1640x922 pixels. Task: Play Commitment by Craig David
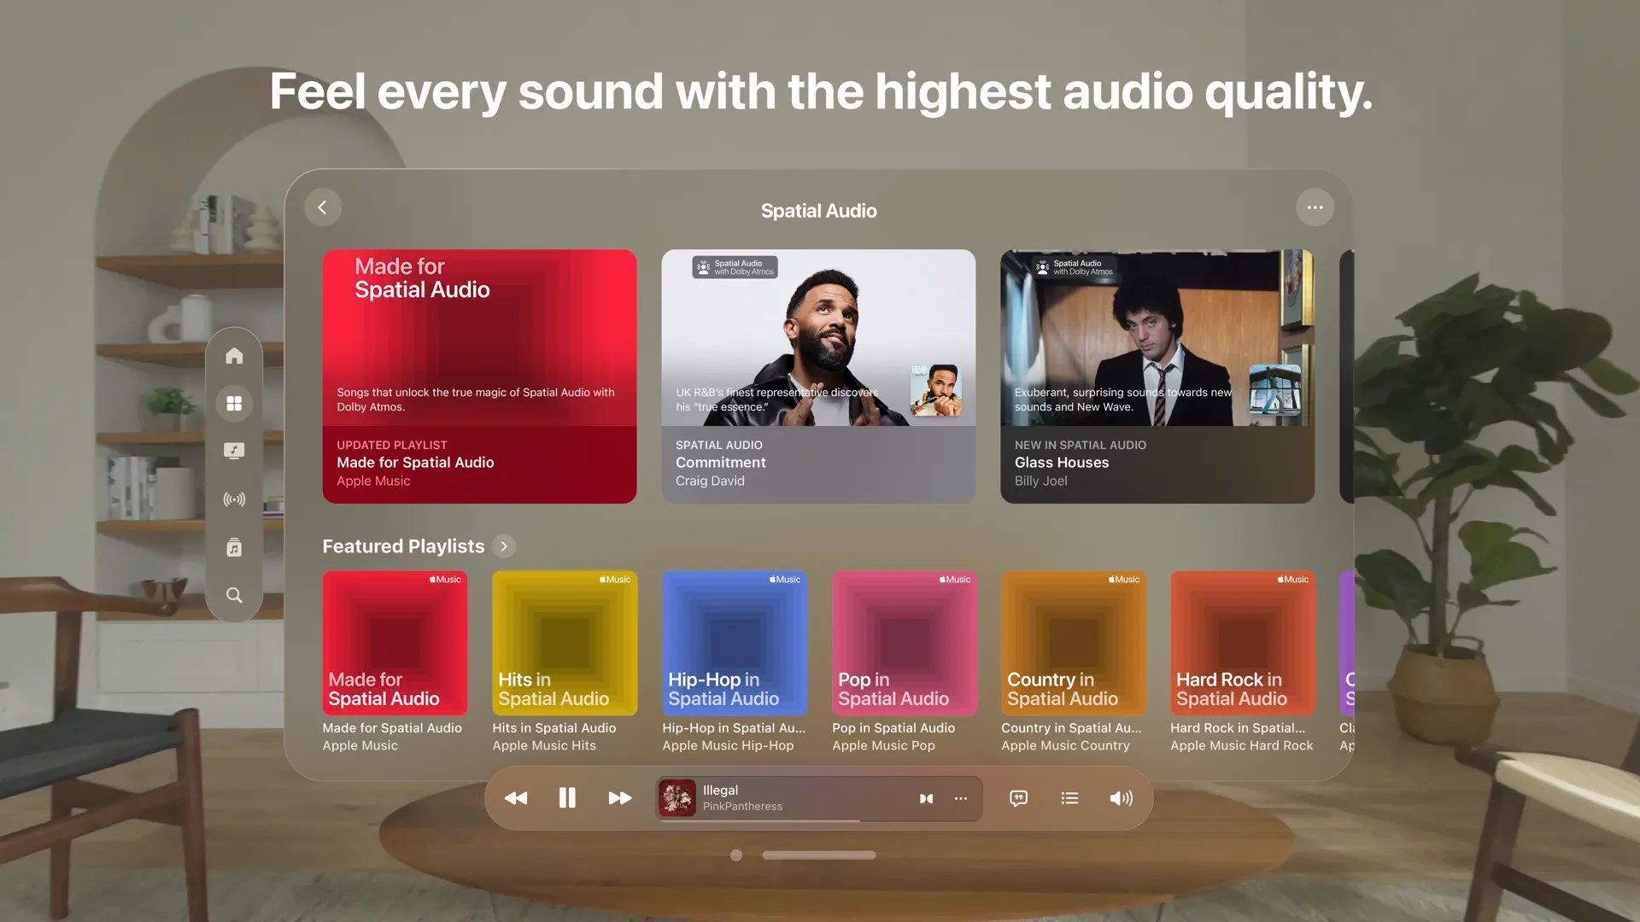click(x=817, y=376)
